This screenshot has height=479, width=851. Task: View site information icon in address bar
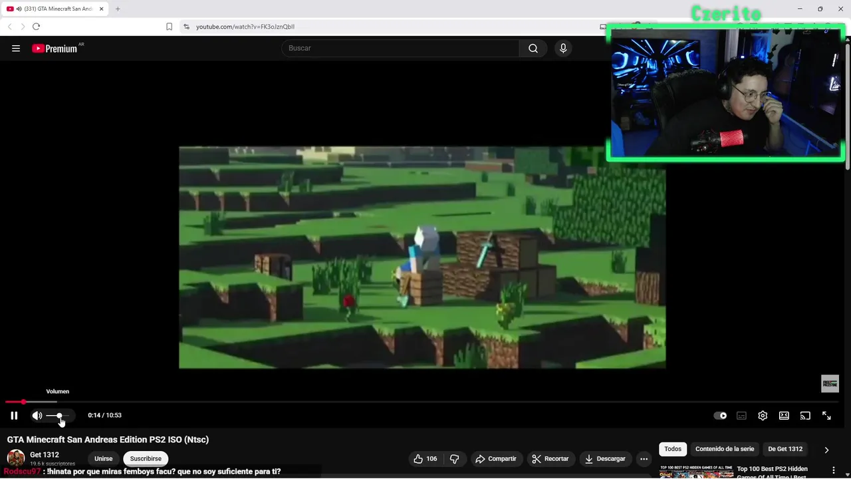[186, 27]
